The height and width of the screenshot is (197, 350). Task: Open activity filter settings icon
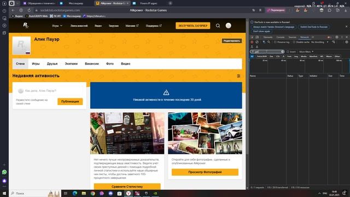point(238,76)
